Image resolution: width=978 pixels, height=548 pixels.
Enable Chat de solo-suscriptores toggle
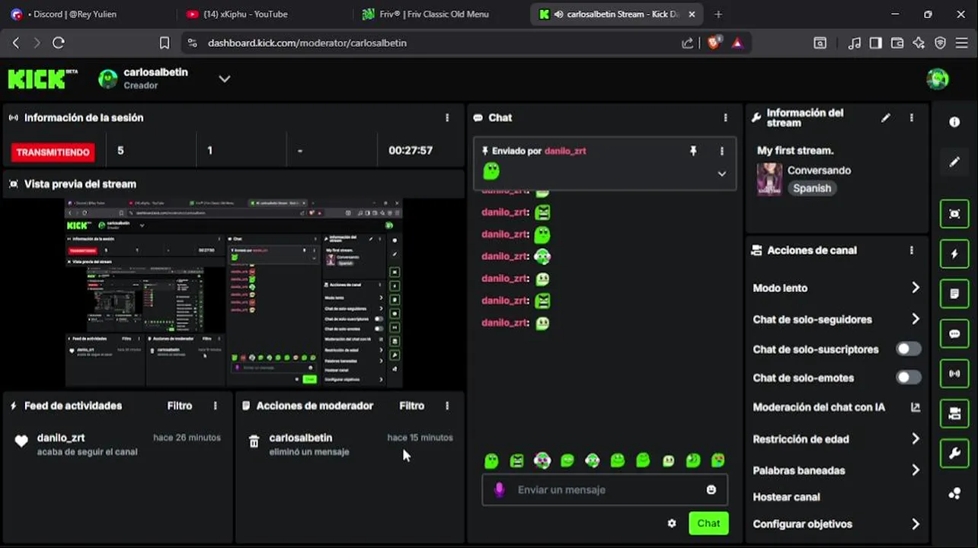coord(909,349)
